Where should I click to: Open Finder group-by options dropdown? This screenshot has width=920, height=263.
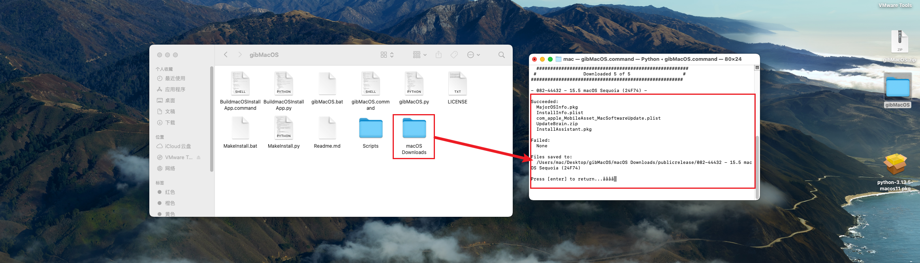pyautogui.click(x=420, y=55)
